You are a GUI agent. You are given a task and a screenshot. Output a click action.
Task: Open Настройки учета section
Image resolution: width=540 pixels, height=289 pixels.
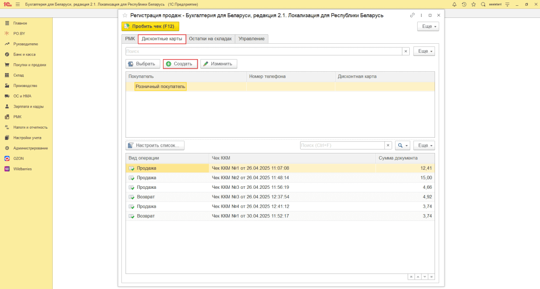27,138
